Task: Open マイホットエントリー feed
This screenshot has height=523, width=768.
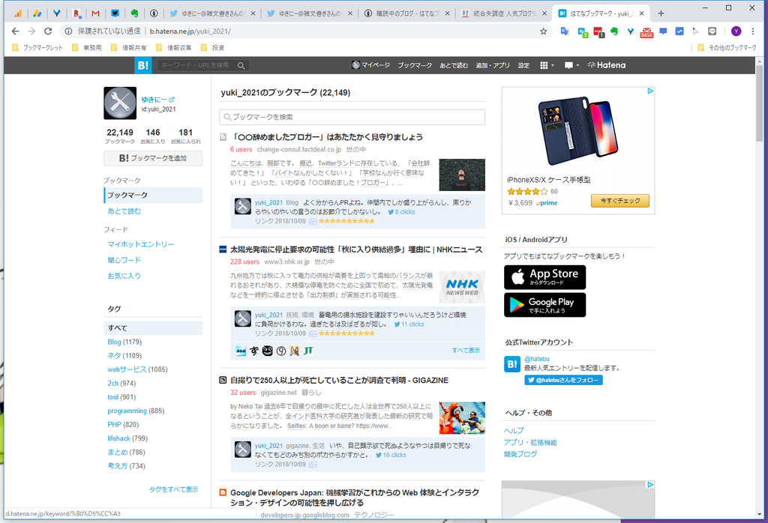Action: coord(140,244)
